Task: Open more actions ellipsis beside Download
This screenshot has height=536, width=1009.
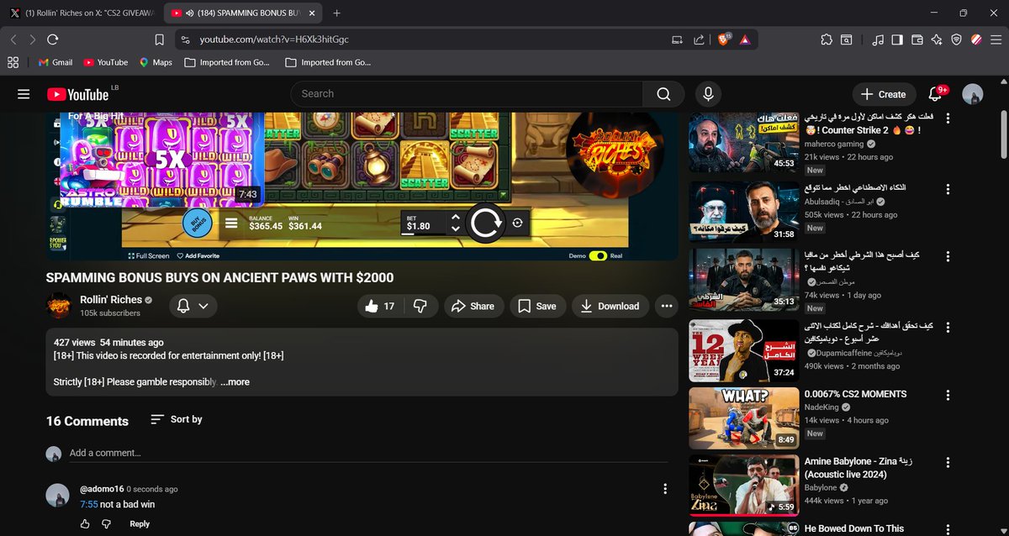Action: point(667,307)
